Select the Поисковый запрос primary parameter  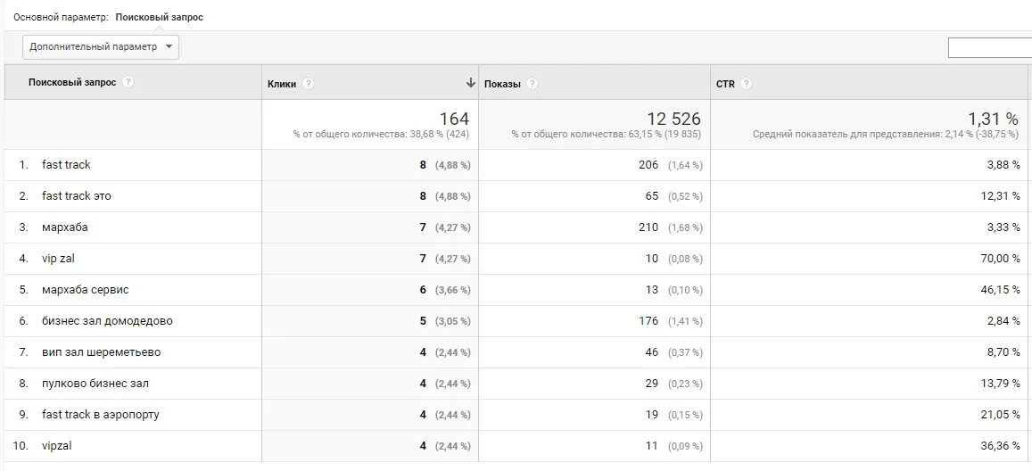159,17
